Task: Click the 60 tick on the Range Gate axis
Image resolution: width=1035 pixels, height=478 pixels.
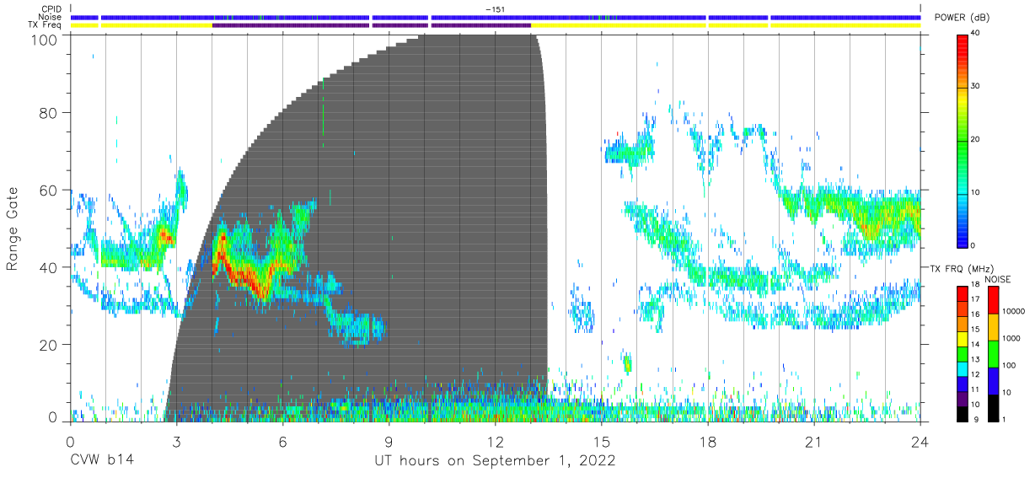Action: tap(50, 191)
